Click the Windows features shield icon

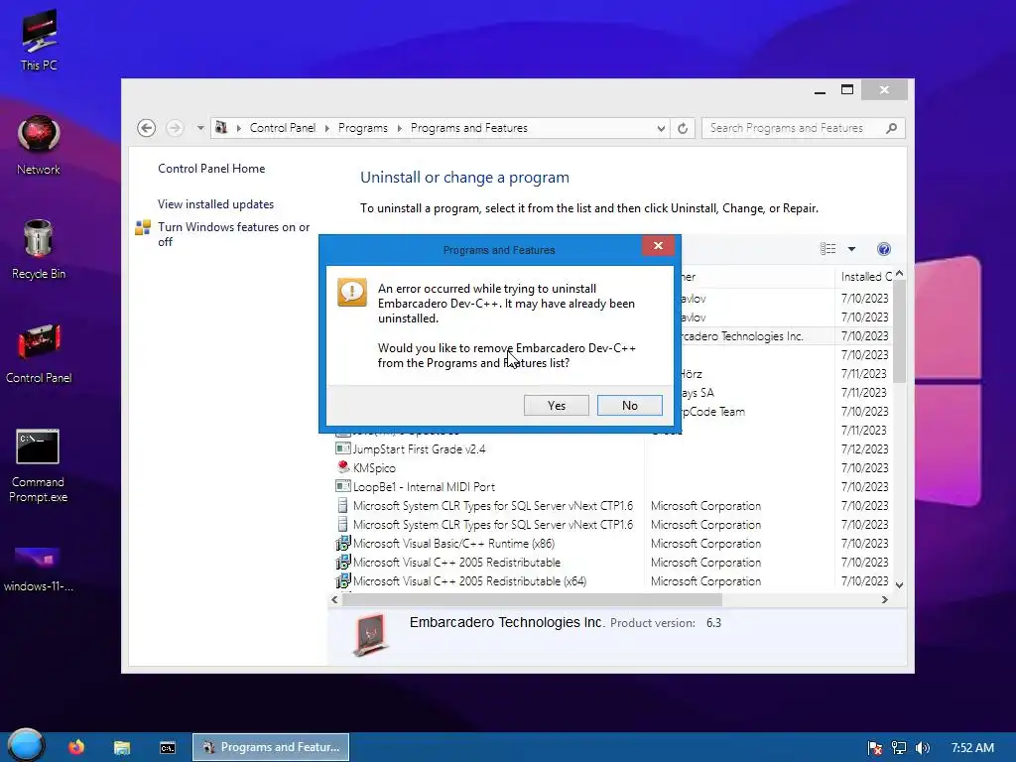143,227
